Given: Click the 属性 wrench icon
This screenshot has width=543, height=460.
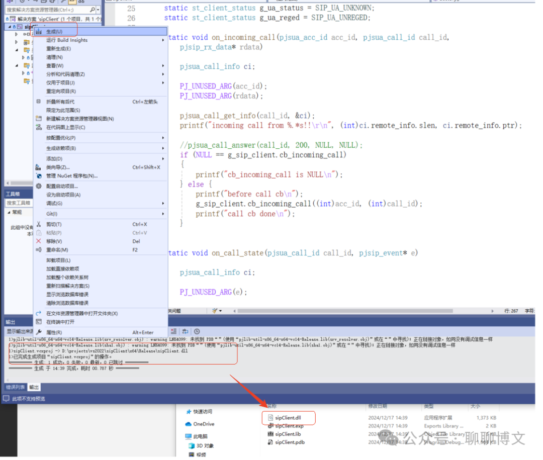Looking at the screenshot, I should coord(39,332).
